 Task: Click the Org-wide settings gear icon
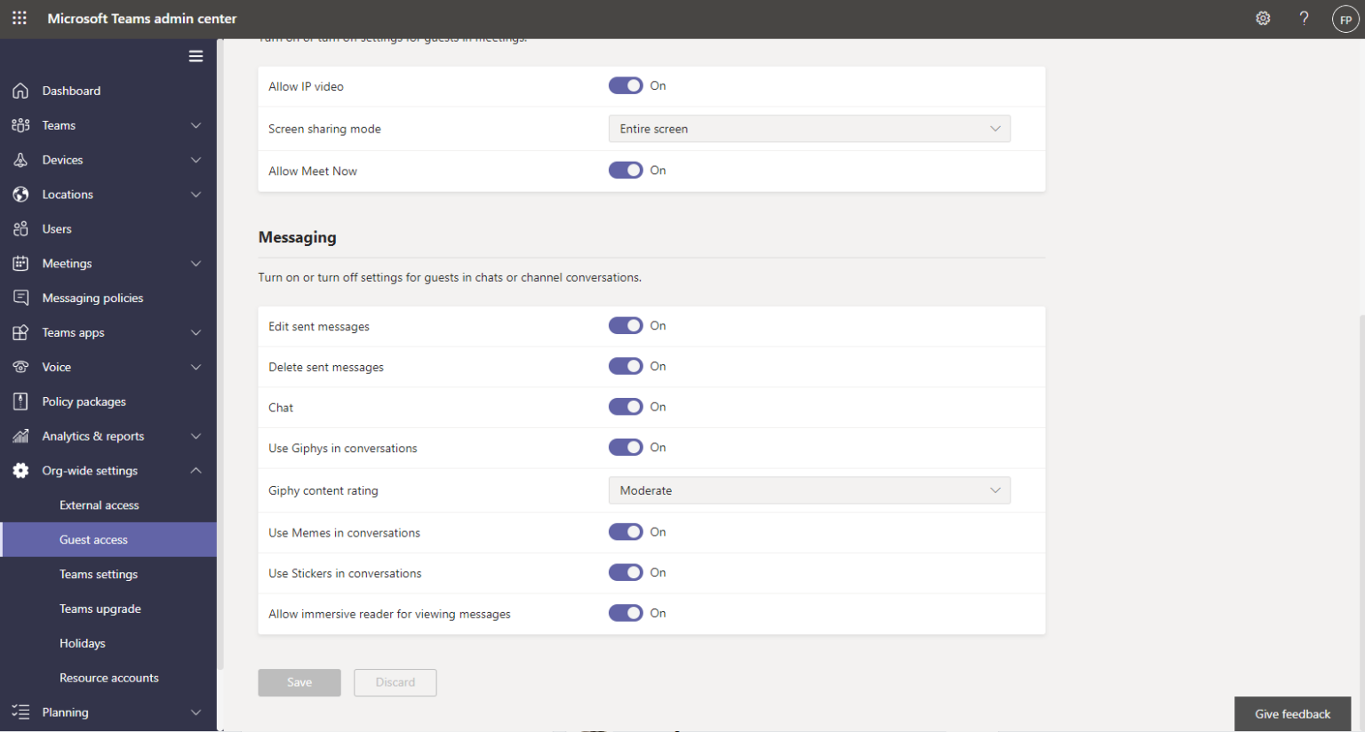tap(20, 470)
